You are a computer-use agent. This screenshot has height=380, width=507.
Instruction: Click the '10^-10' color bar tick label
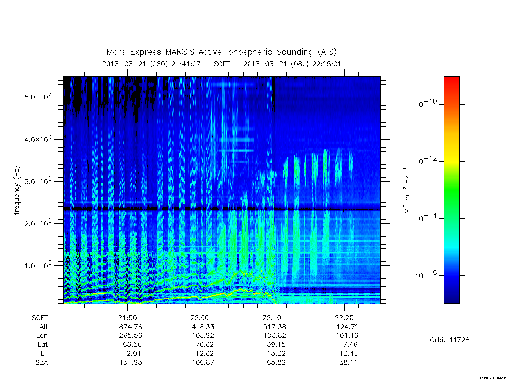425,103
